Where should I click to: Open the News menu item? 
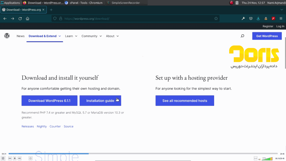(x=20, y=36)
